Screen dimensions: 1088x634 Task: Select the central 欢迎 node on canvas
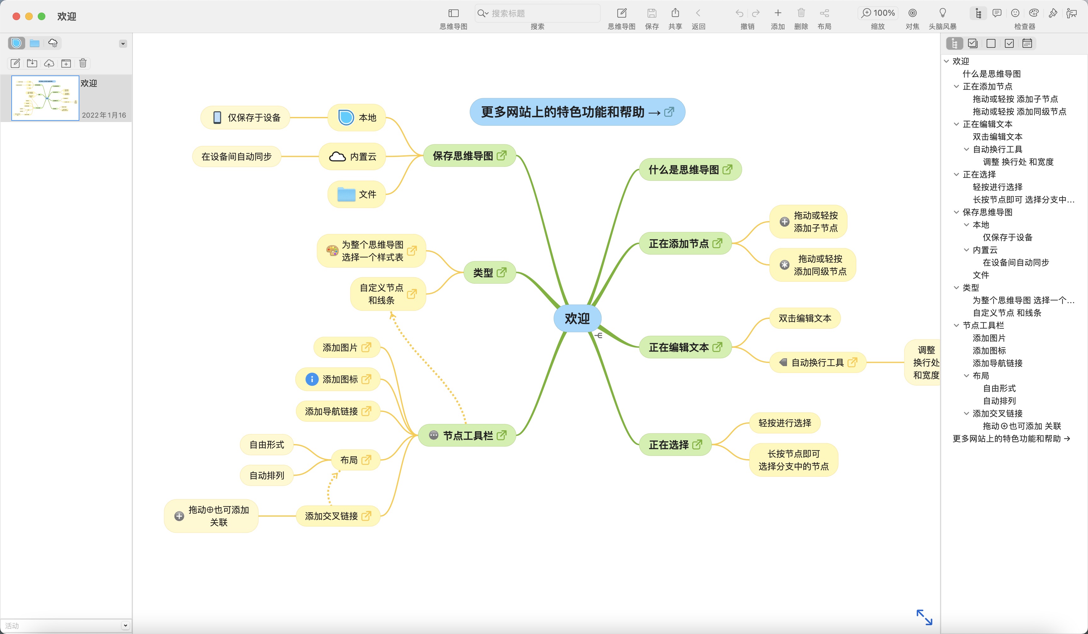[x=577, y=318]
